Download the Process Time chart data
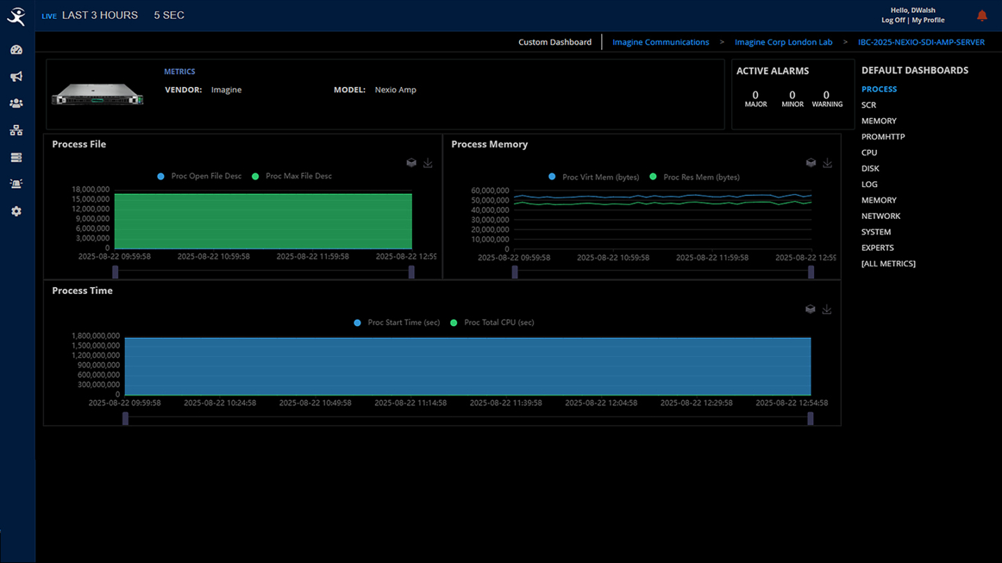Screen dimensions: 1002x563 tap(827, 309)
